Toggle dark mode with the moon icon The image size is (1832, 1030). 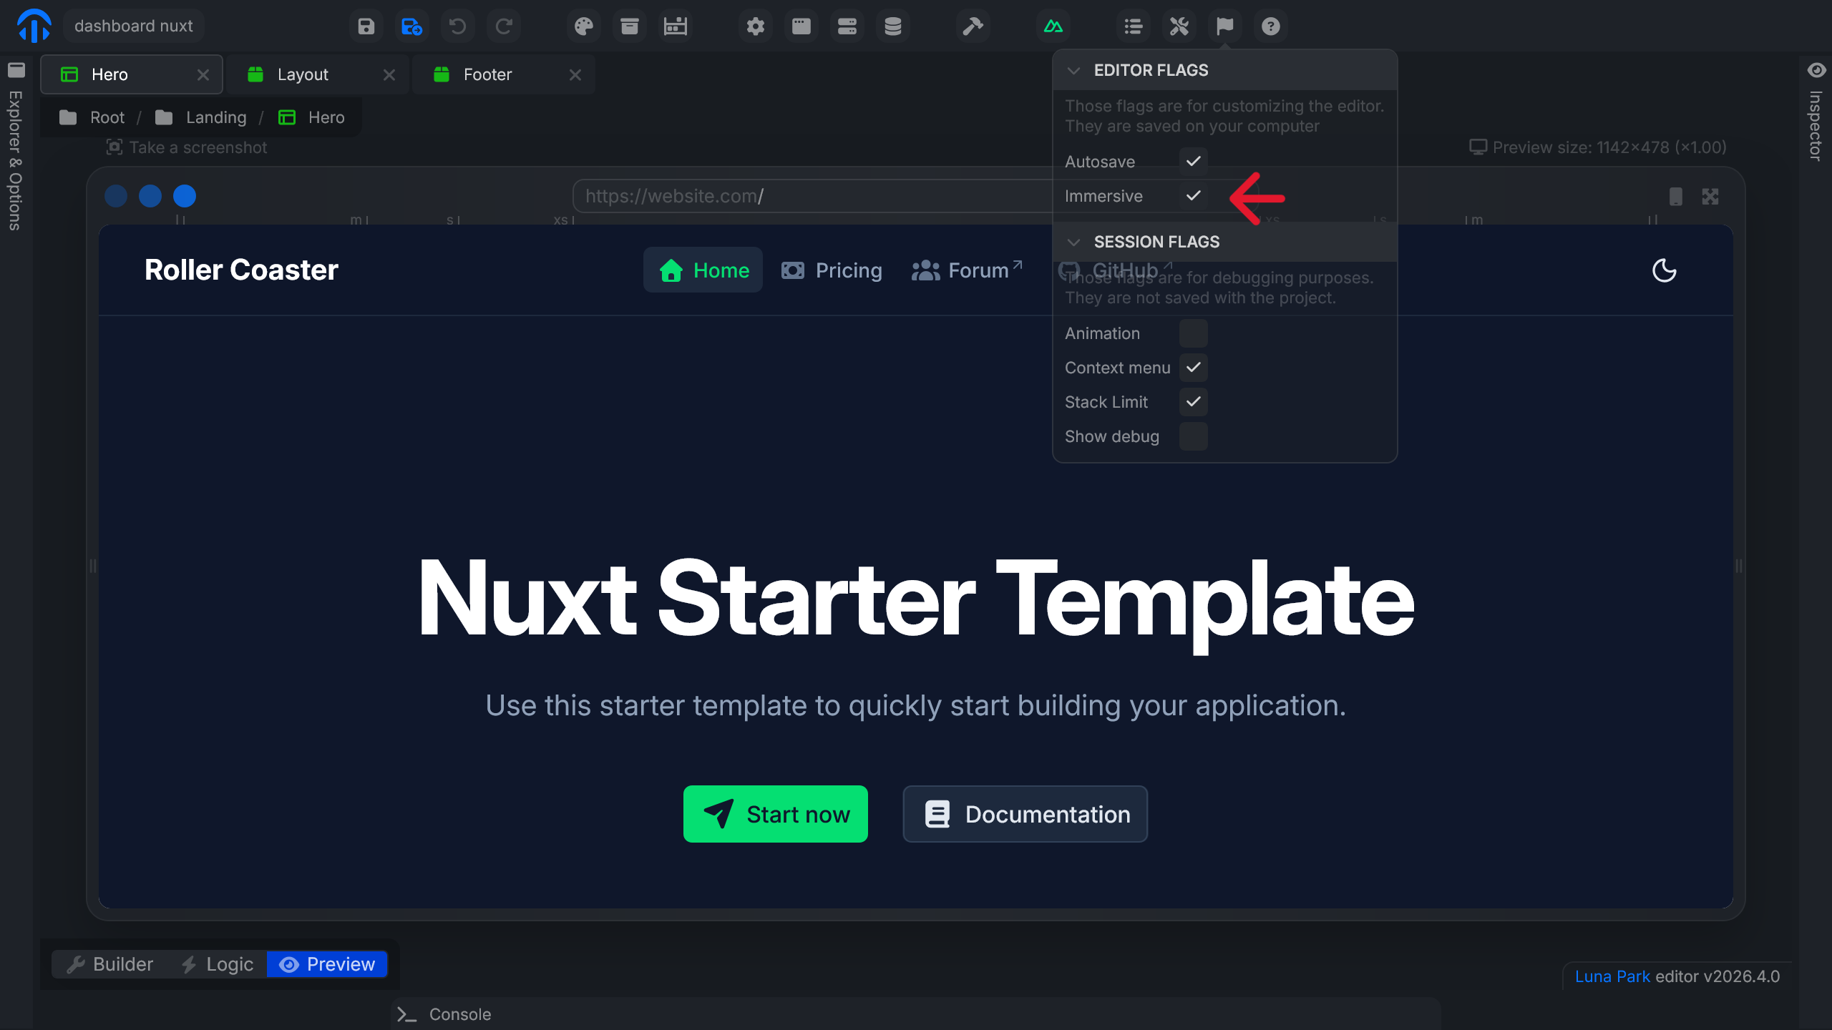1665,270
